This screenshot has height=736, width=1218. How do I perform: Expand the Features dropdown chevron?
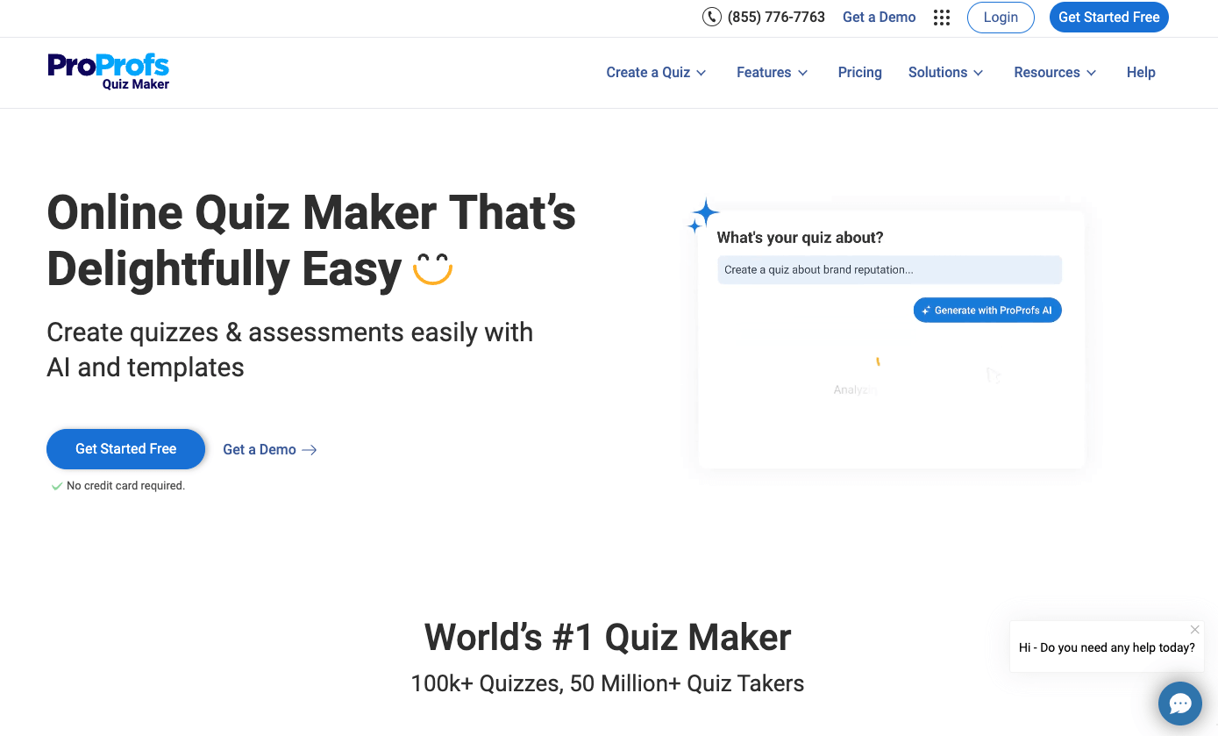pos(802,73)
